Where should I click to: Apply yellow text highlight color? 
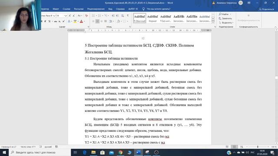(x=75, y=21)
